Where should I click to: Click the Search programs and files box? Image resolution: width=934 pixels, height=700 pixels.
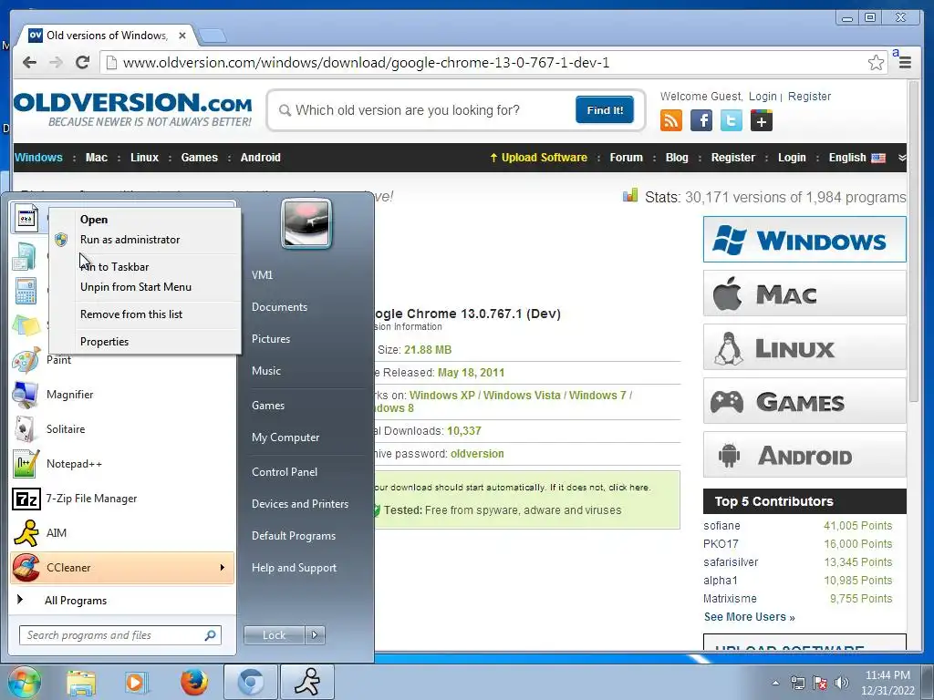point(119,635)
